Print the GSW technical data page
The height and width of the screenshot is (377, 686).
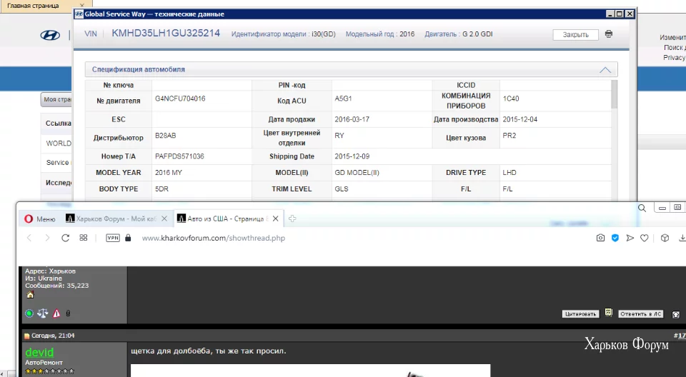[609, 34]
